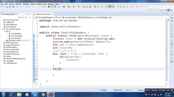The image size is (174, 97).
Task: Click the red Stop icon in the toolbar
Action: click(x=74, y=7)
